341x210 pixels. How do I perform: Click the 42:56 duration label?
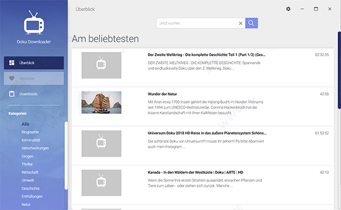click(x=325, y=94)
